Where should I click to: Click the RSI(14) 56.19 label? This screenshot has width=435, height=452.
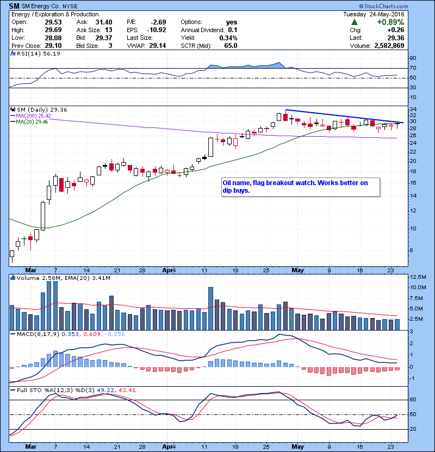(38, 53)
